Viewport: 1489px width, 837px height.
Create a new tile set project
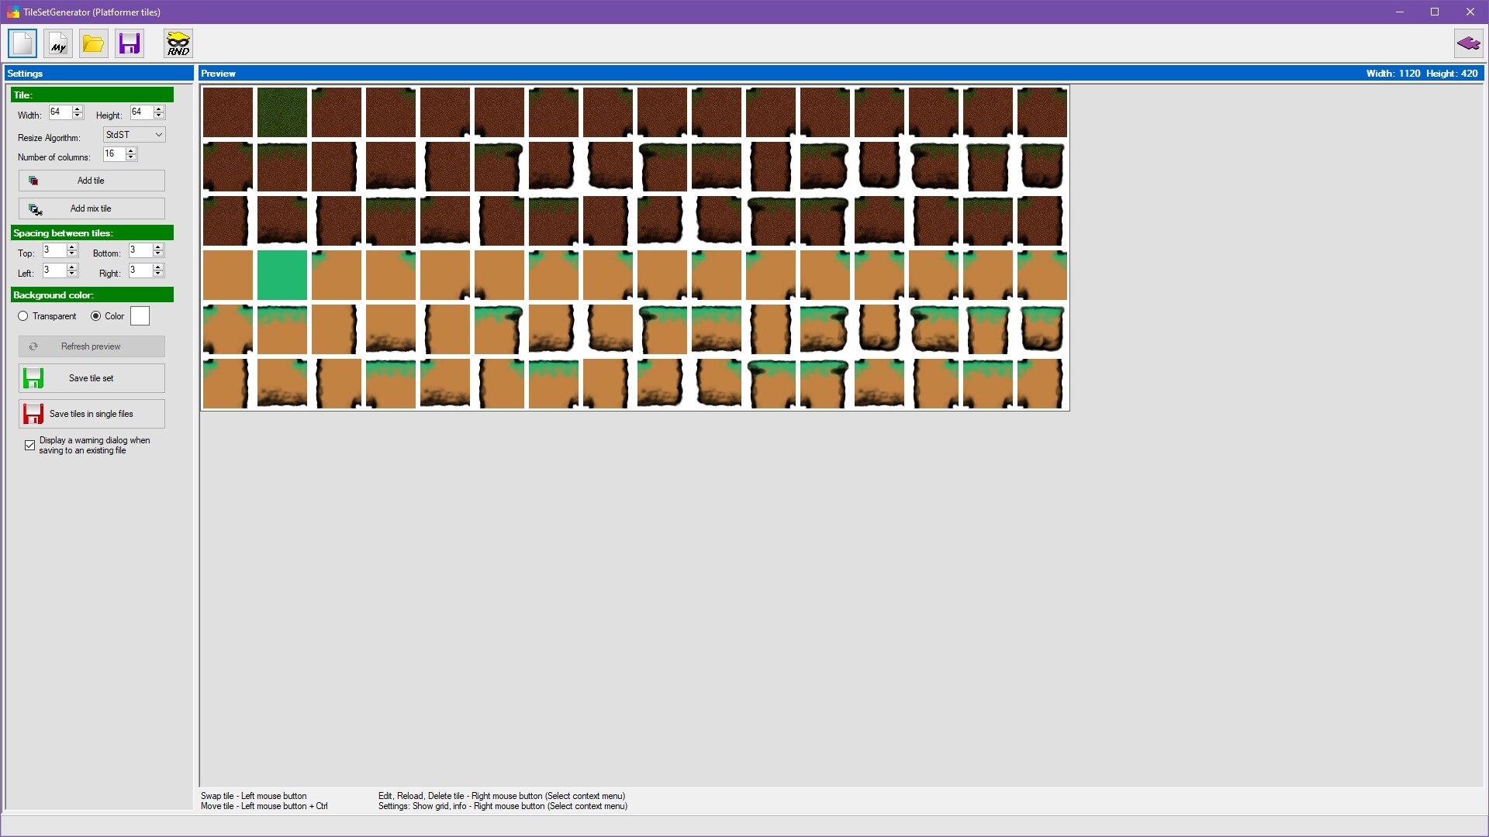(22, 43)
